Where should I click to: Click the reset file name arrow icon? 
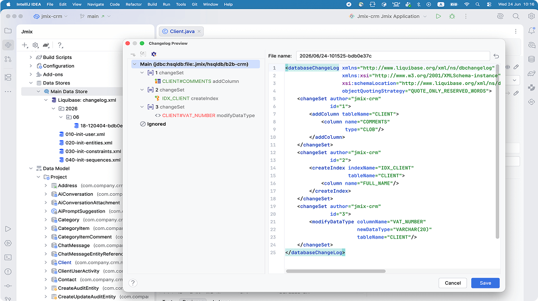(496, 56)
